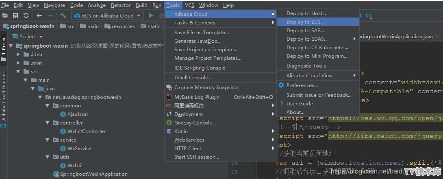The width and height of the screenshot is (443, 179).
Task: Select the WxUtil class file
Action: (x=71, y=166)
